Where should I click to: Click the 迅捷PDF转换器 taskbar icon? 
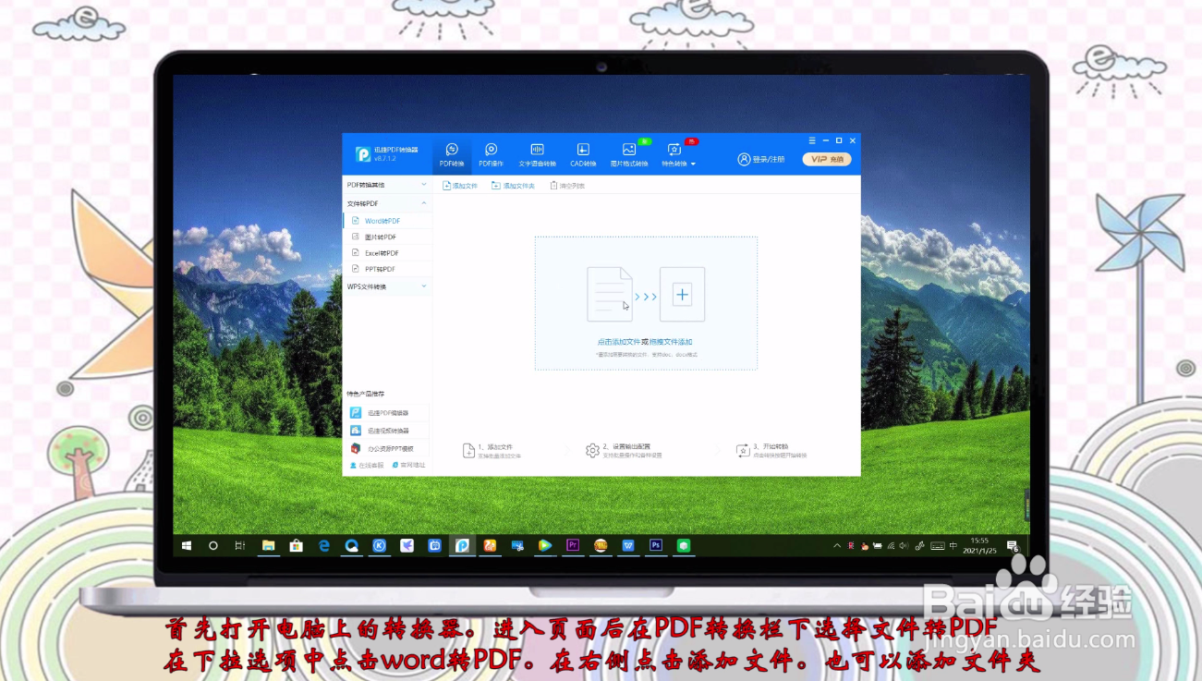(x=462, y=546)
